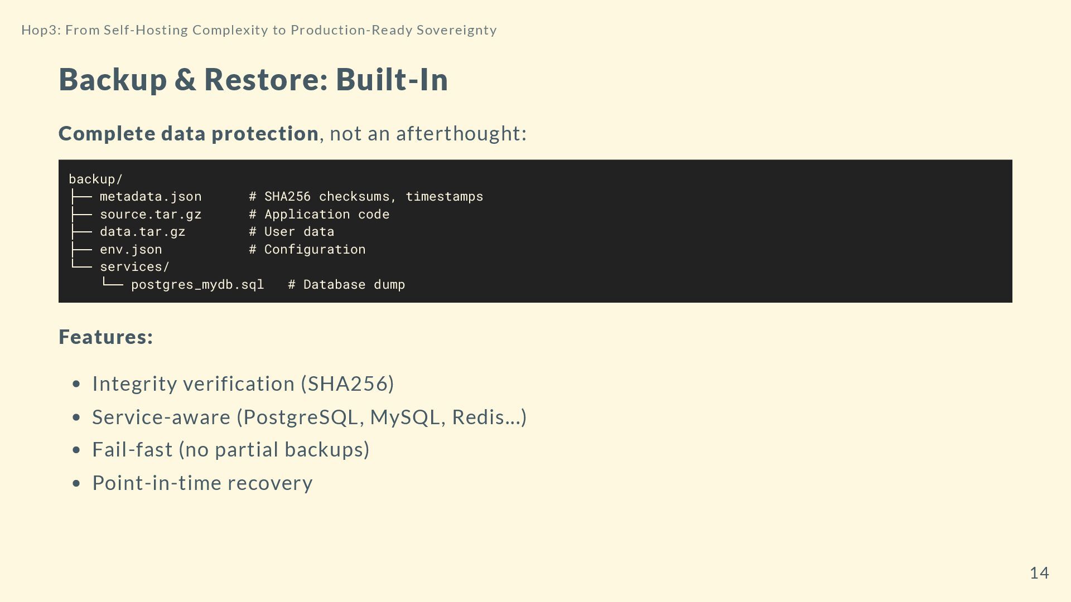Click 'not an afterthought:' text
The image size is (1071, 602).
[428, 134]
